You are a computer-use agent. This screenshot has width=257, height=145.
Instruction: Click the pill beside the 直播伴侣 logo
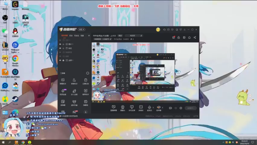82,29
